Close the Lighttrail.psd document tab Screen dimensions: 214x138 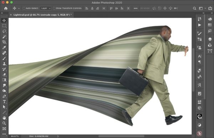point(11,15)
